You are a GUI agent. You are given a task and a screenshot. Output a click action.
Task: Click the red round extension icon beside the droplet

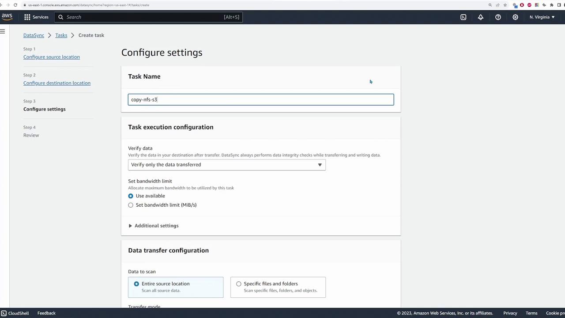click(529, 5)
